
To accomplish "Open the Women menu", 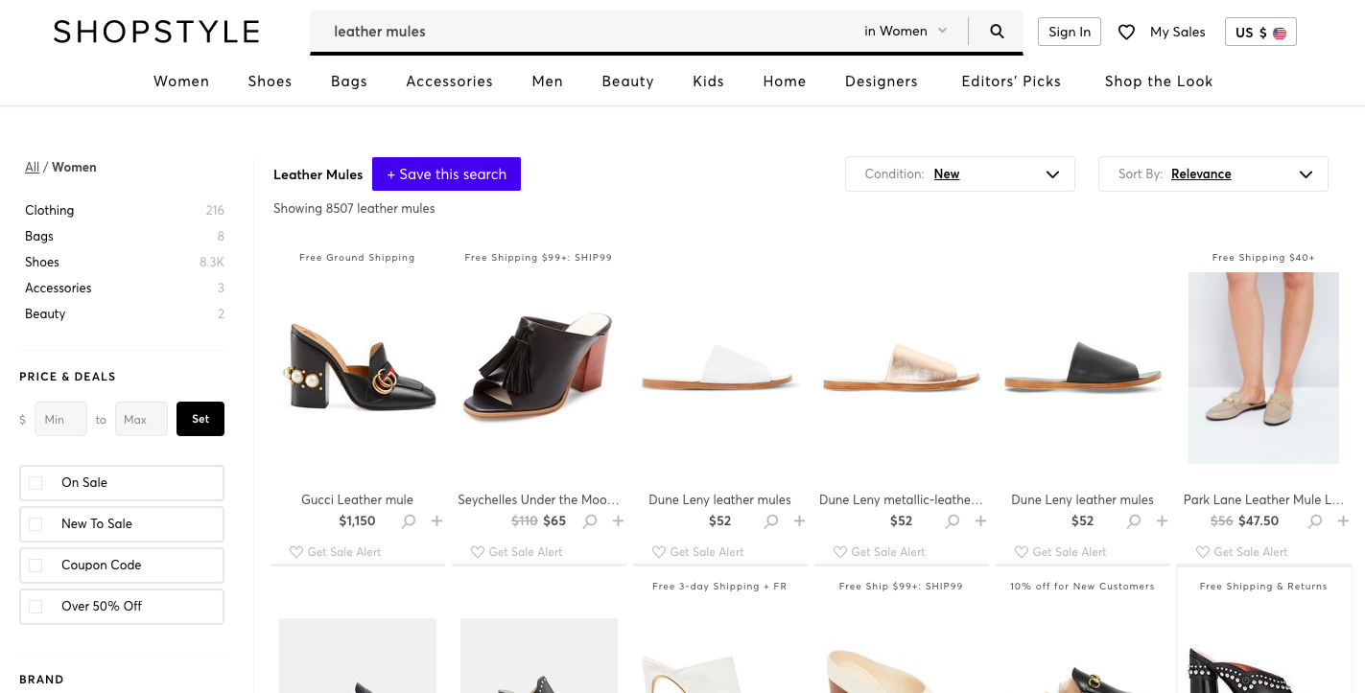I will [x=181, y=81].
